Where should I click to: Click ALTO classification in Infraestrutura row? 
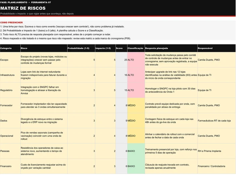(x=136, y=75)
